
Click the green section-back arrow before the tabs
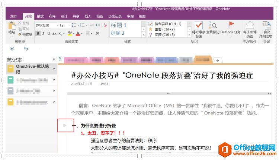(60, 59)
